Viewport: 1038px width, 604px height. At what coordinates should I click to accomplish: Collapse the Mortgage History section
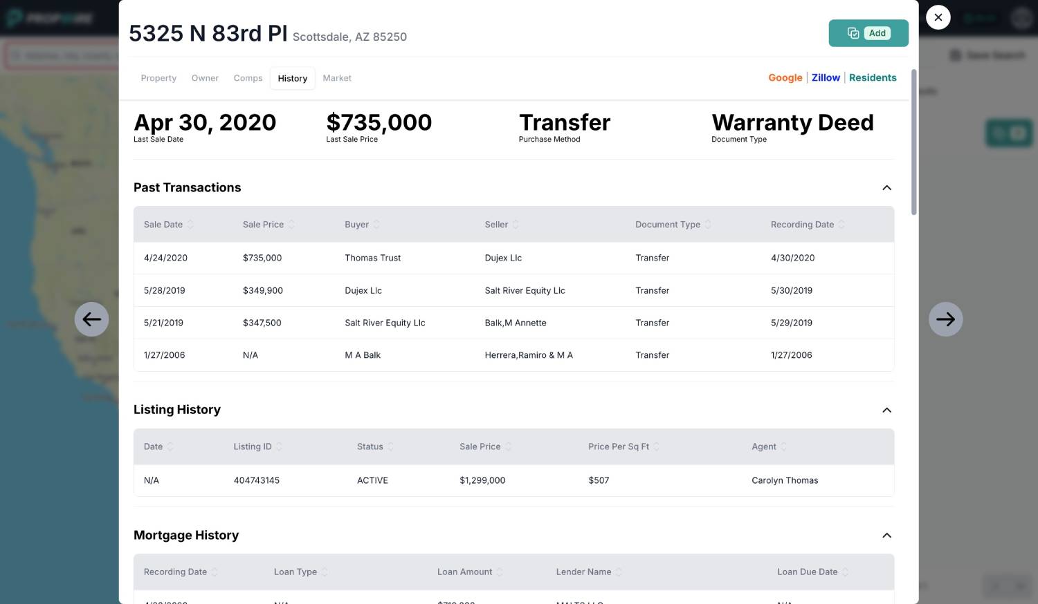886,536
